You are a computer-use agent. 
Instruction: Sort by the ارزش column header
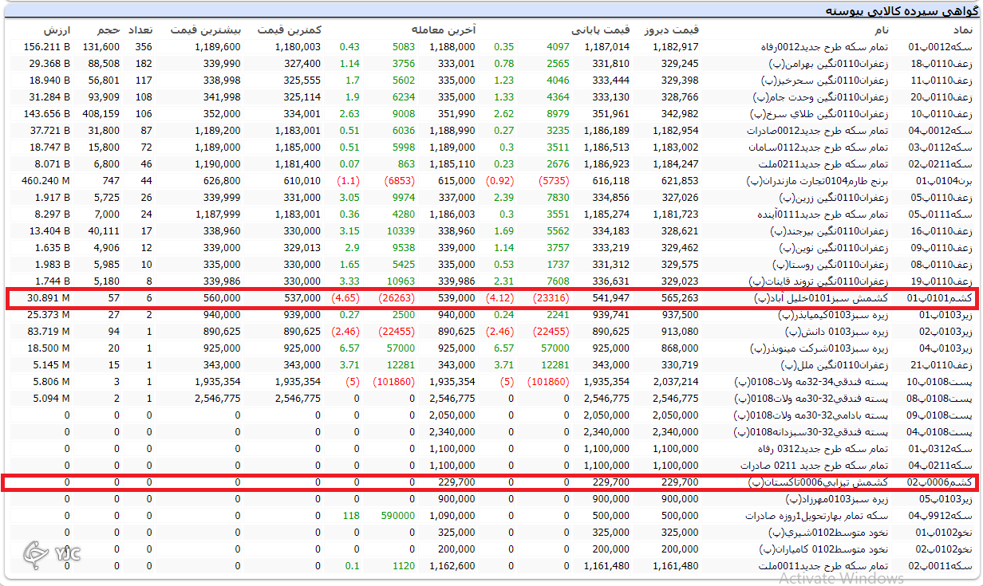coord(55,29)
